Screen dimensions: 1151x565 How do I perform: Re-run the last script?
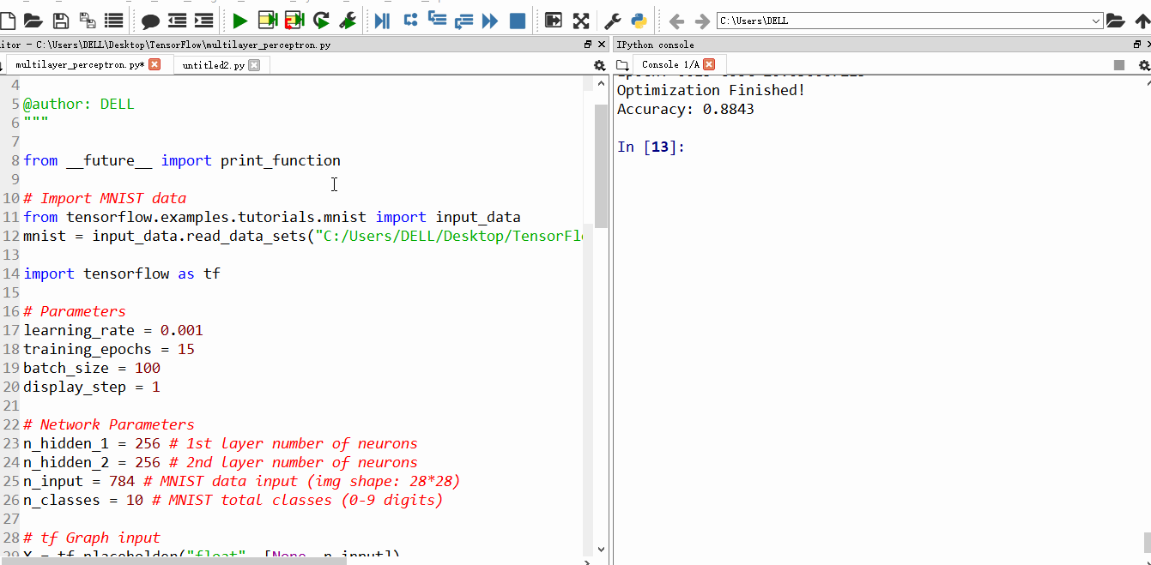click(x=321, y=21)
